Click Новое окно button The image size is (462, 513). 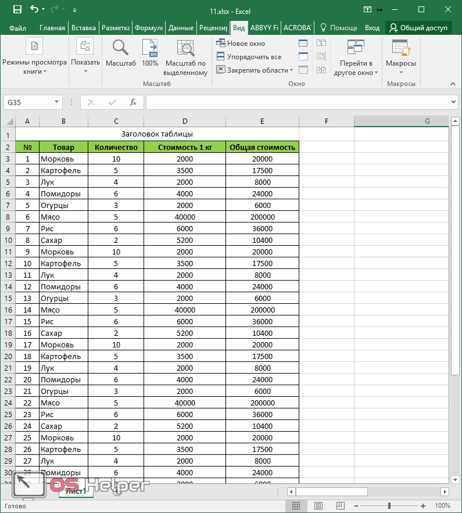pyautogui.click(x=241, y=43)
